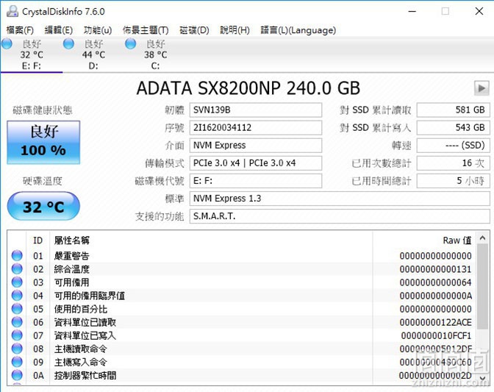
Task: Click the attribute list scrollbar thumb
Action: tap(482, 286)
